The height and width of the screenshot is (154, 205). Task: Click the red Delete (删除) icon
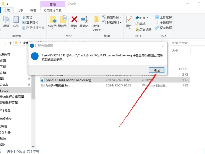pos(74,19)
